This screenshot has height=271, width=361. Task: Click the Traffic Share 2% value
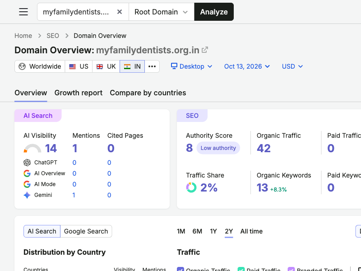pyautogui.click(x=209, y=187)
